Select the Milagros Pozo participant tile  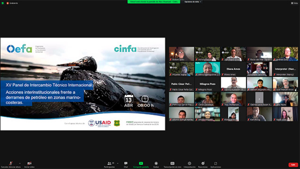pyautogui.click(x=207, y=84)
